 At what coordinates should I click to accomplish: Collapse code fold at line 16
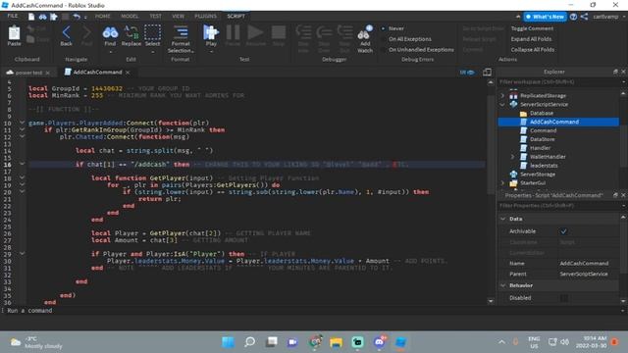(x=22, y=164)
